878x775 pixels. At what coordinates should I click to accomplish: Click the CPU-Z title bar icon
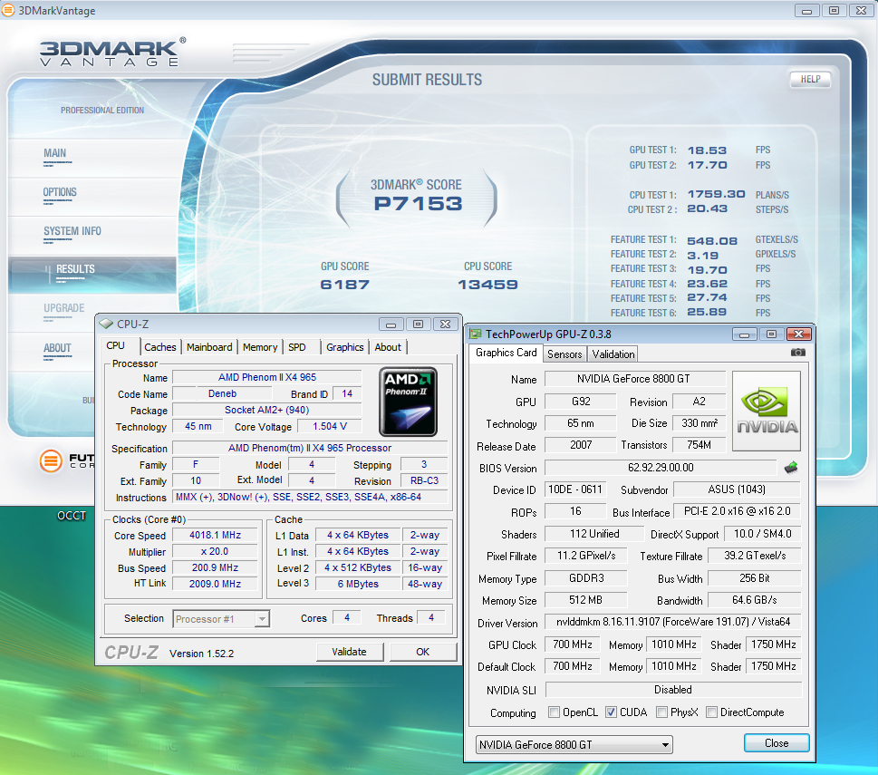point(106,324)
